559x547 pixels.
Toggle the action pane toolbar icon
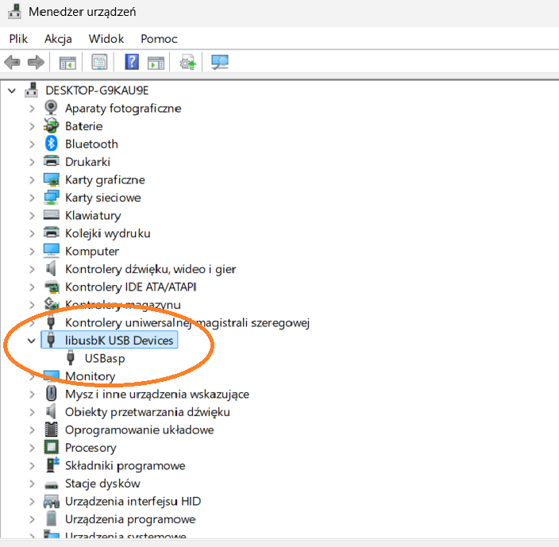coord(156,63)
